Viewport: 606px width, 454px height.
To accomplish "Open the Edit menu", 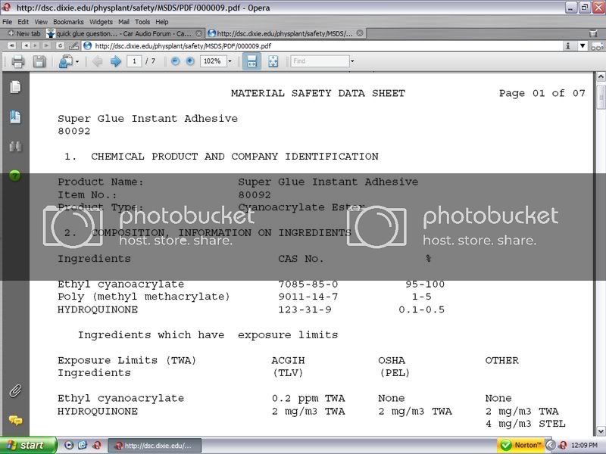I will point(23,22).
